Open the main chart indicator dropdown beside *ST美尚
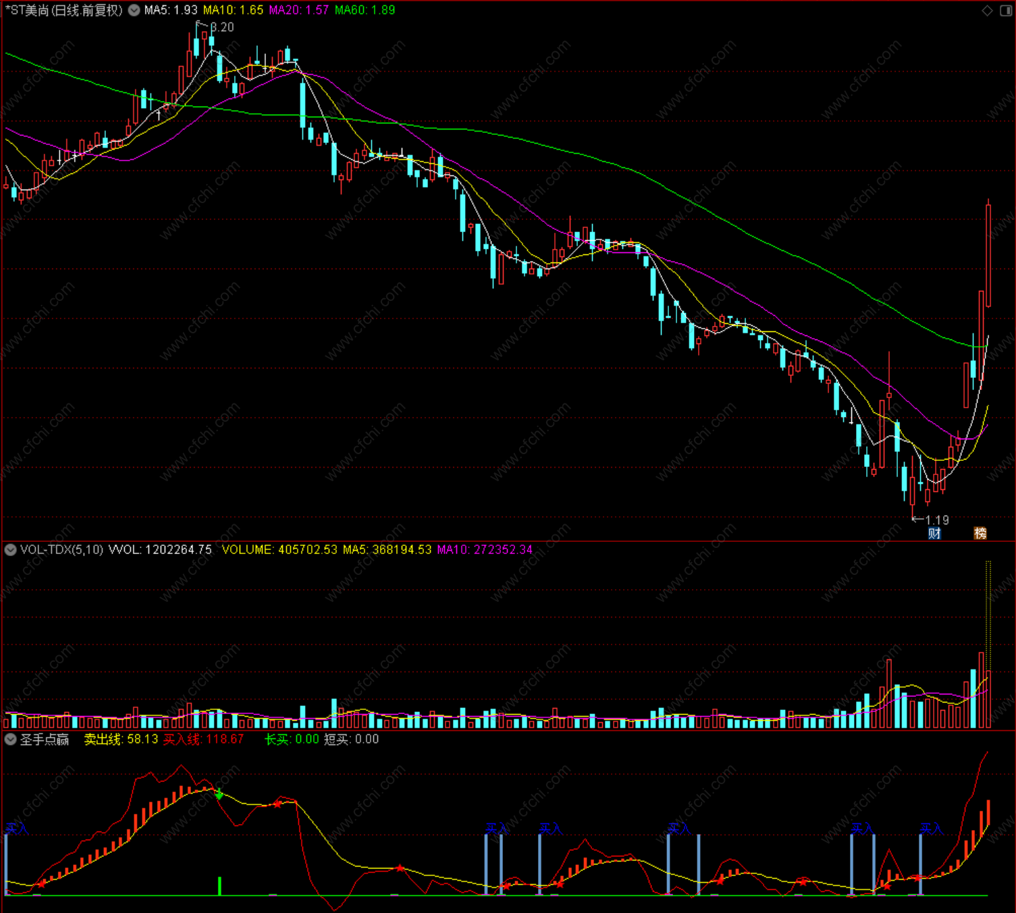 click(134, 10)
